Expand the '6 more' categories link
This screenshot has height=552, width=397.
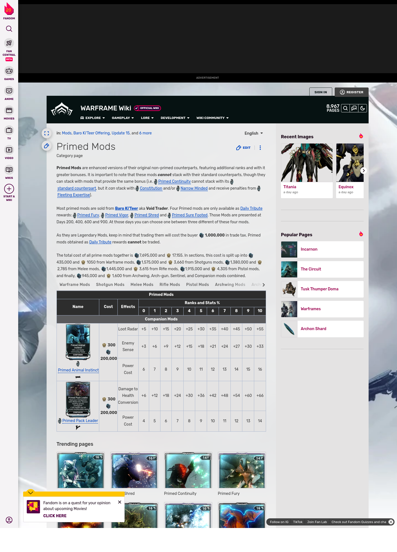point(145,133)
